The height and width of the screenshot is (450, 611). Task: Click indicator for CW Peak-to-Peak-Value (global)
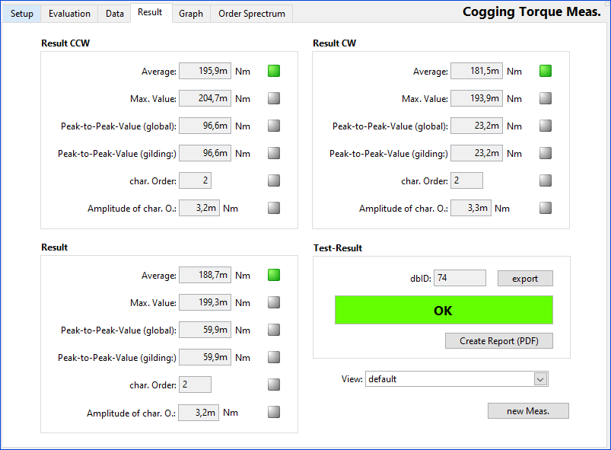(546, 126)
